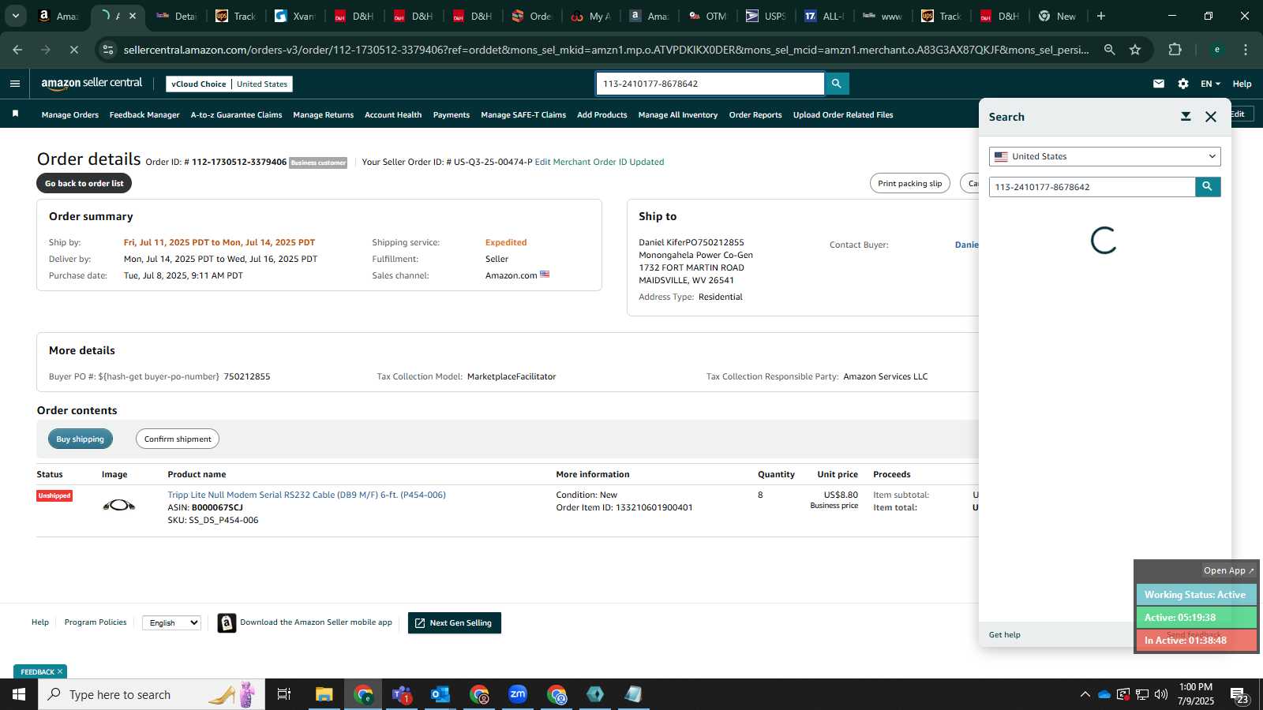
Task: Open browser extensions puzzle icon
Action: point(1175,50)
